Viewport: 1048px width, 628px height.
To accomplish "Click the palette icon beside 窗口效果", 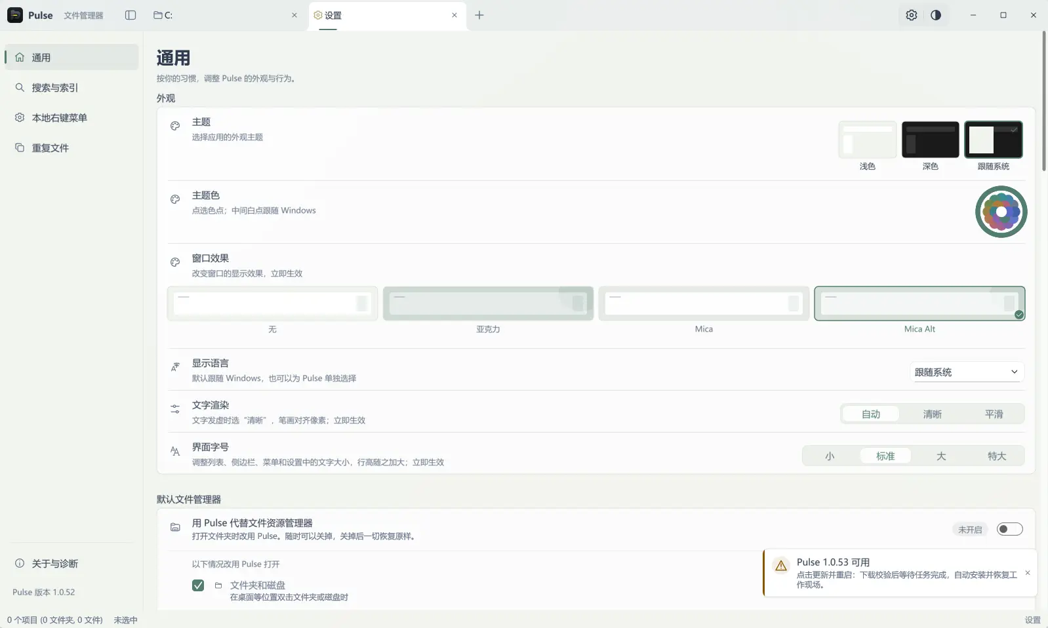I will click(x=175, y=262).
